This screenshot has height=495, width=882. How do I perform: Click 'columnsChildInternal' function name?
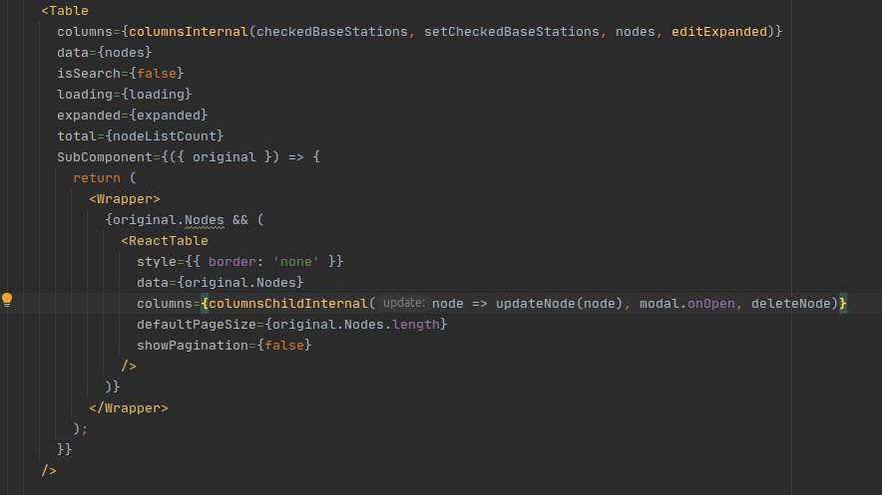tap(288, 304)
